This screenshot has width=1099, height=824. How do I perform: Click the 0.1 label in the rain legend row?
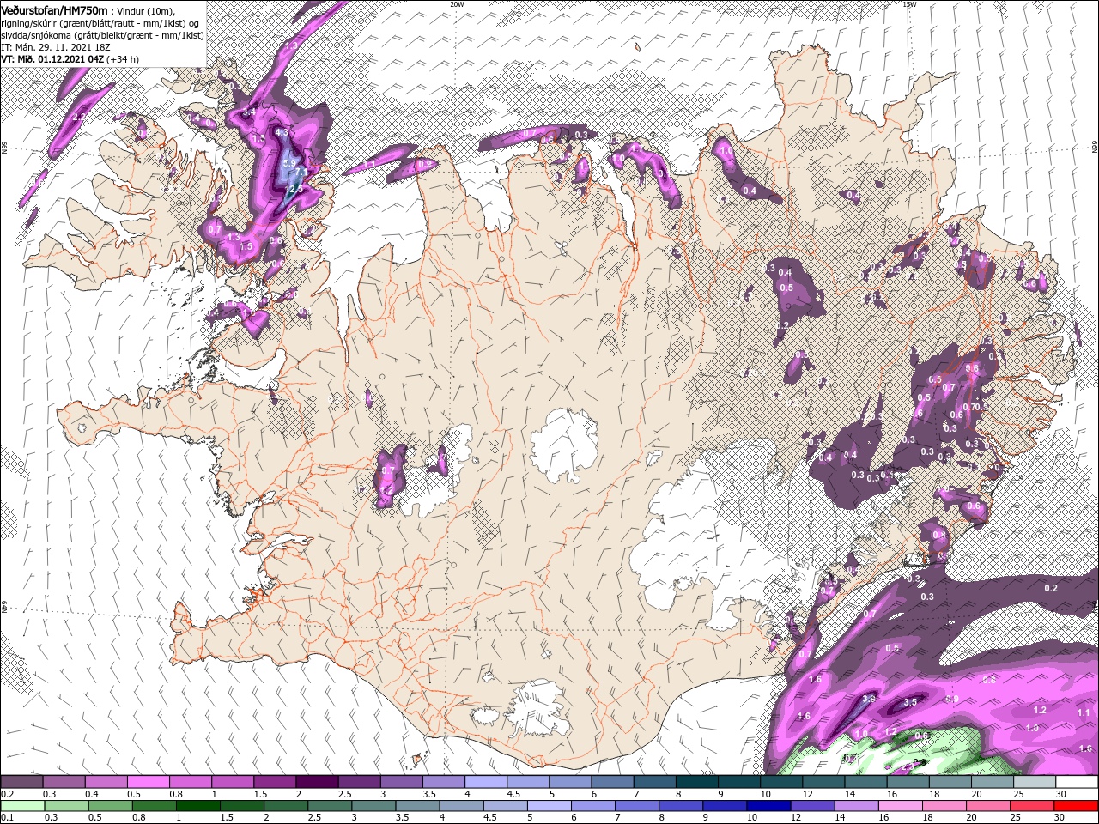pos(9,817)
